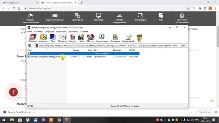219x123 pixels.
Task: Go to the browser home page
Action: pos(19,8)
